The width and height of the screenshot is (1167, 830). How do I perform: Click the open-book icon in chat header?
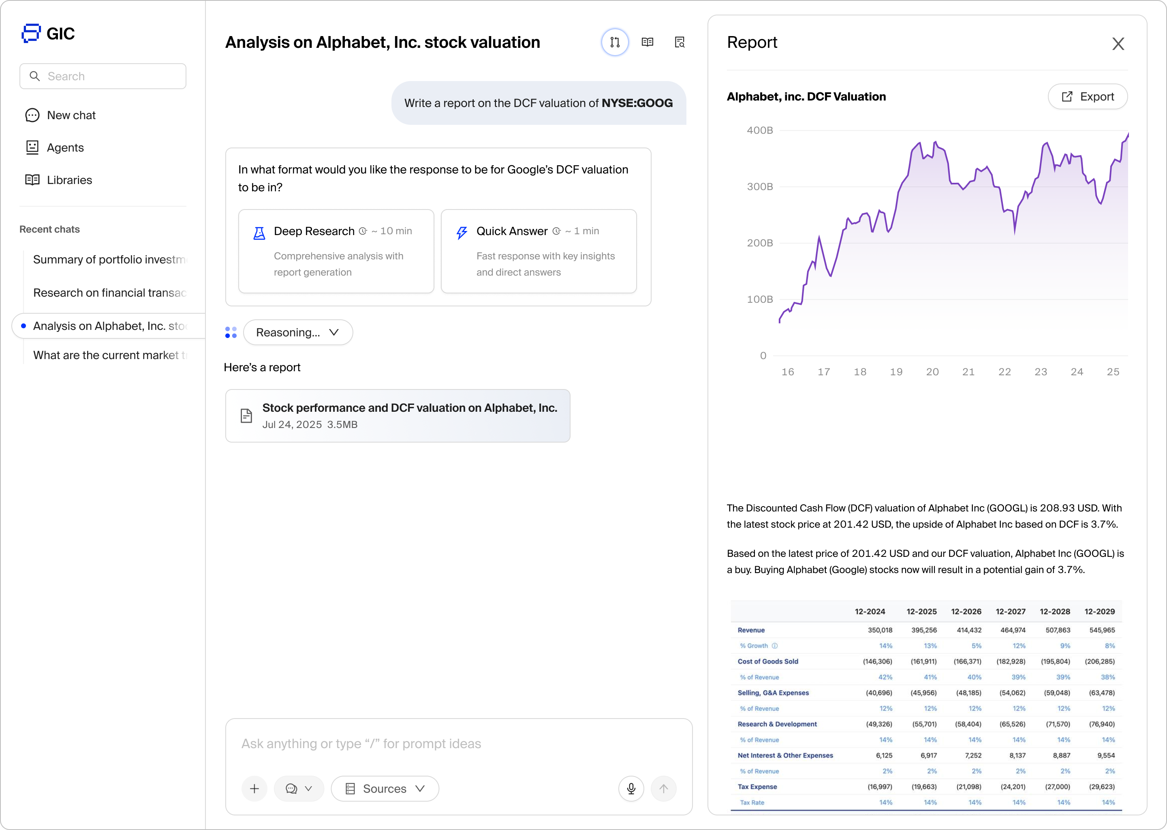648,43
